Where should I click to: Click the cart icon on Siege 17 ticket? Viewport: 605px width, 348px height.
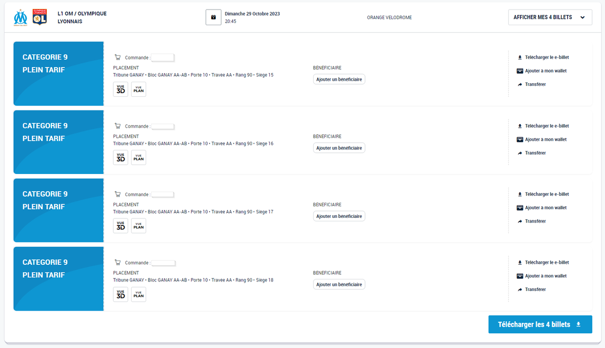[x=117, y=194]
